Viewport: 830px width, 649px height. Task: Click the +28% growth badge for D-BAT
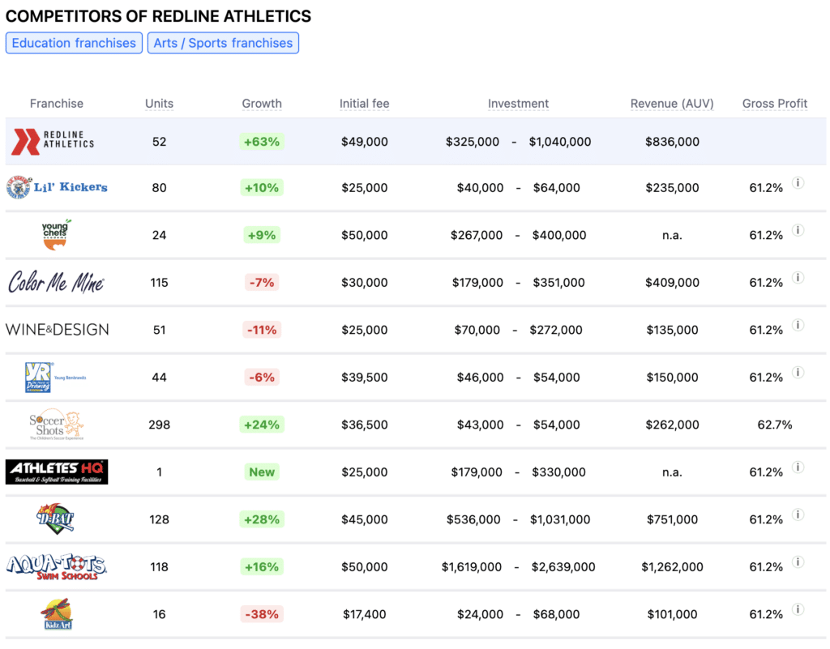262,519
